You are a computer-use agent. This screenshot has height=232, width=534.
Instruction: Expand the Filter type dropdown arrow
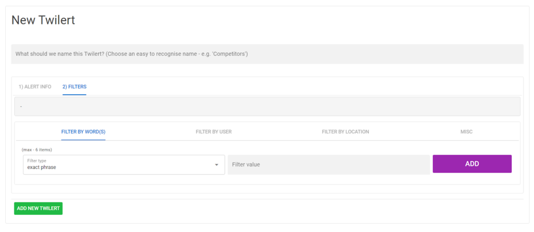pyautogui.click(x=216, y=165)
